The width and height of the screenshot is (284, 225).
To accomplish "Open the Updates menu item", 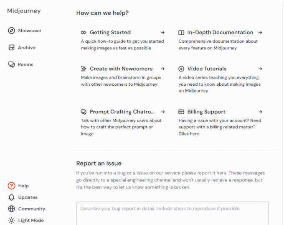I will pyautogui.click(x=28, y=197).
